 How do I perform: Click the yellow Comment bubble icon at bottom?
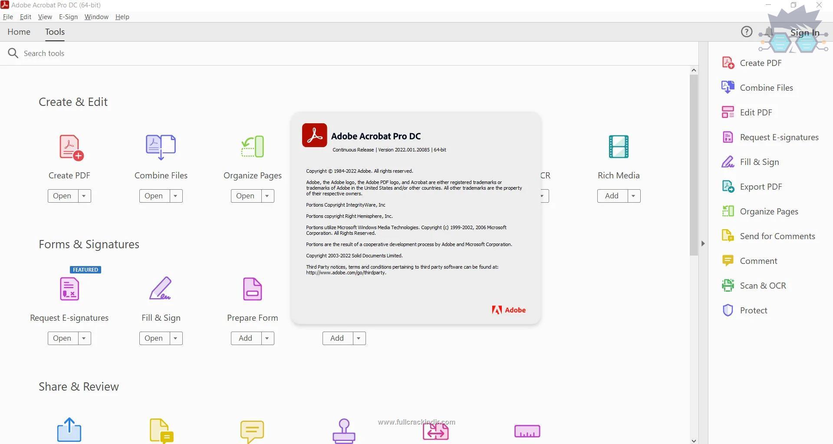pyautogui.click(x=252, y=431)
